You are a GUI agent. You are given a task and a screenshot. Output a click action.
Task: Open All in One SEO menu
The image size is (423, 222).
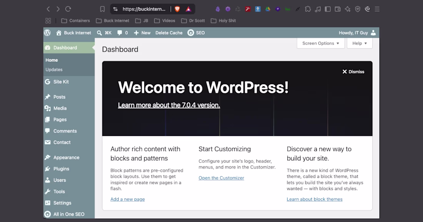click(69, 214)
